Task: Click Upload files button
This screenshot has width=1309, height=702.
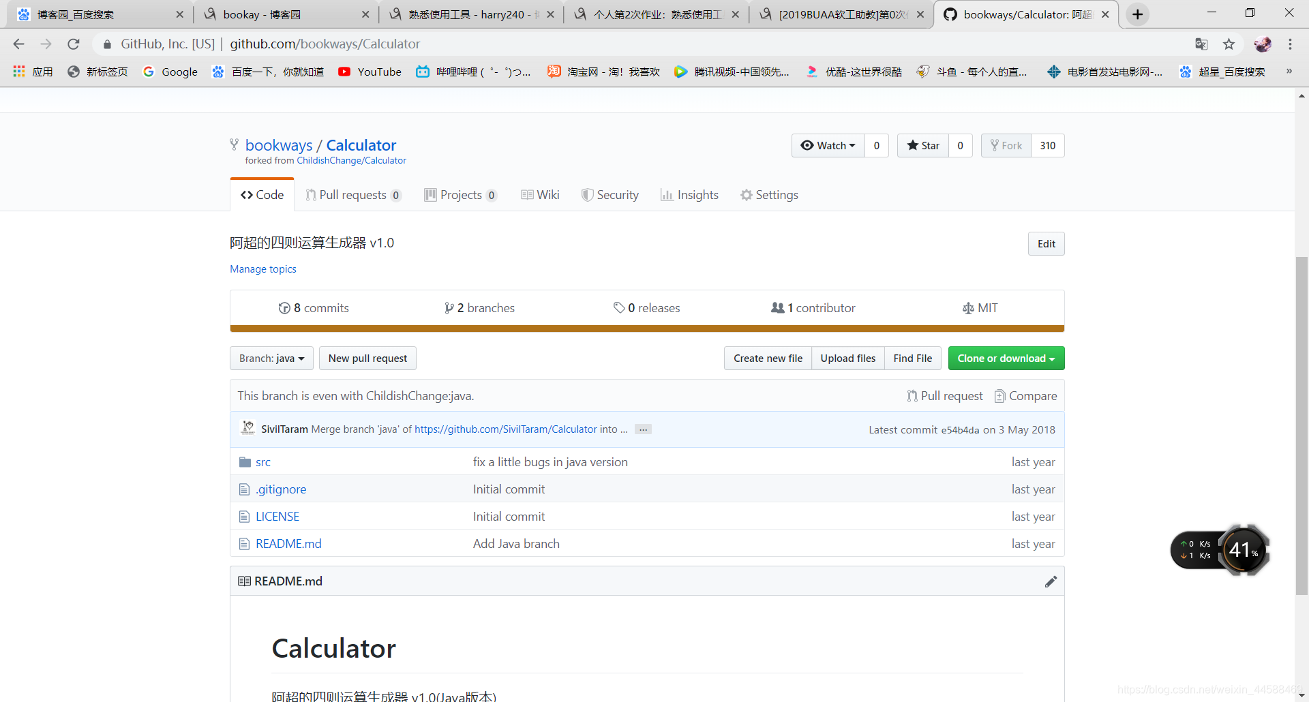Action: pos(847,358)
